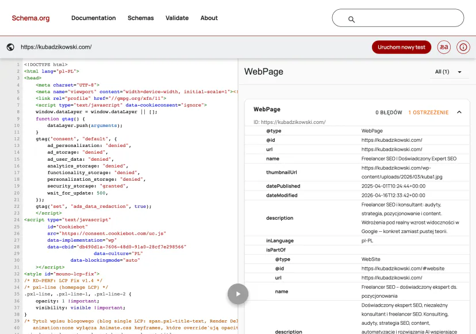
Task: Click the link rel="profile" code line
Action: tap(101, 98)
